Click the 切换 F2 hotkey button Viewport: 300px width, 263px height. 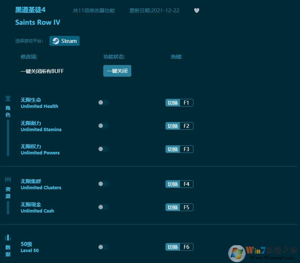[x=179, y=126]
